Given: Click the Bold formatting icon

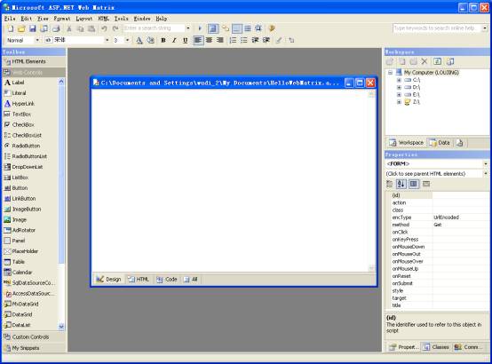Looking at the screenshot, I should (x=163, y=40).
